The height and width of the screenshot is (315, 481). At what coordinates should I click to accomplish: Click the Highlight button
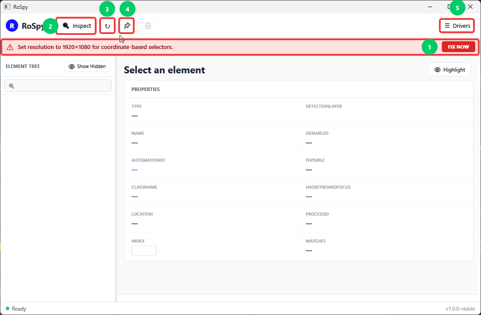coord(449,70)
